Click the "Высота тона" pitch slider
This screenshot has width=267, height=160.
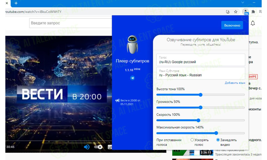pos(201,95)
